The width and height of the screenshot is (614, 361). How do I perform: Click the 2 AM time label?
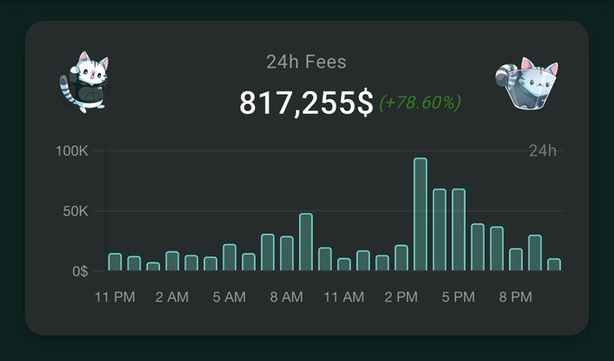pyautogui.click(x=172, y=297)
